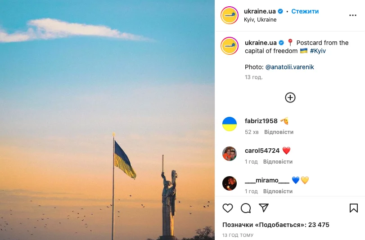Open ___miramo___ commenter avatar
This screenshot has height=240, width=365.
click(230, 183)
